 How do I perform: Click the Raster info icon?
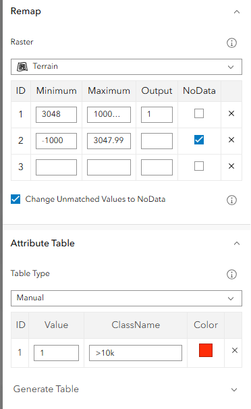click(231, 43)
